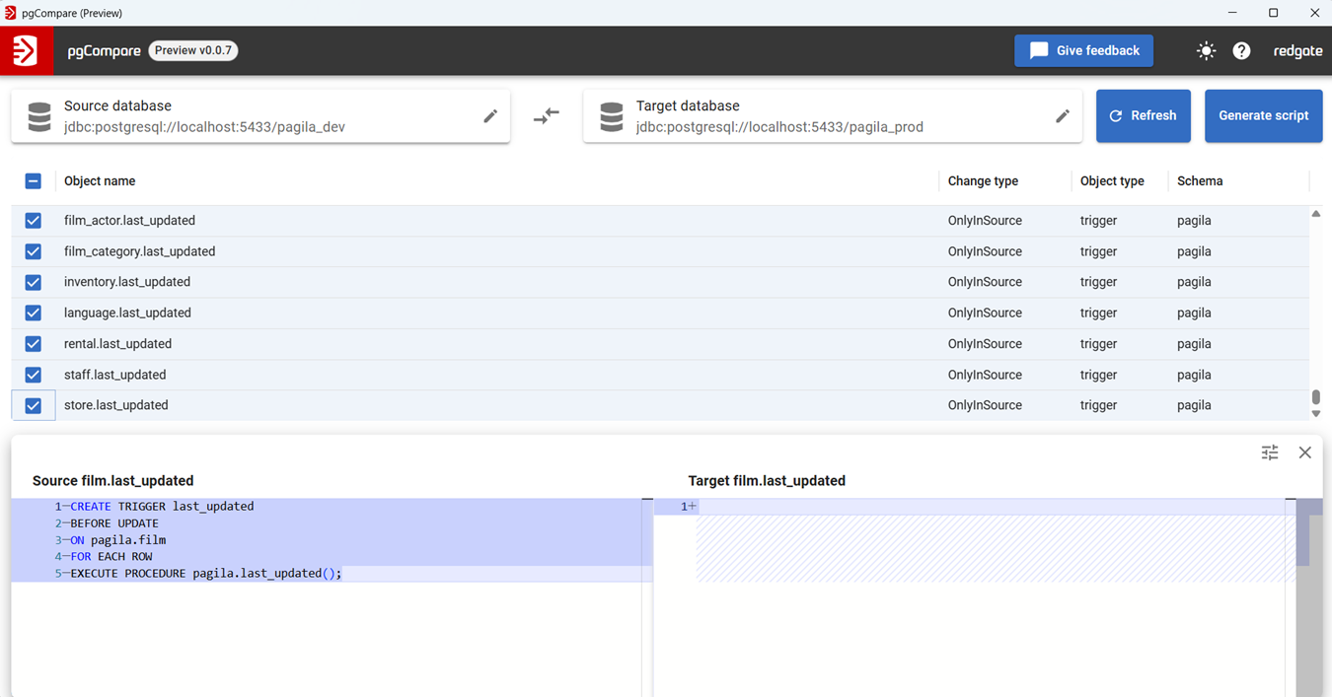Toggle the light/dark theme sun icon
This screenshot has height=697, width=1332.
pos(1206,51)
